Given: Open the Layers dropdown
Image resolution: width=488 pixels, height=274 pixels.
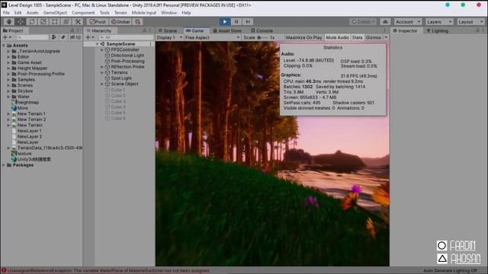Looking at the screenshot, I should coord(439,22).
